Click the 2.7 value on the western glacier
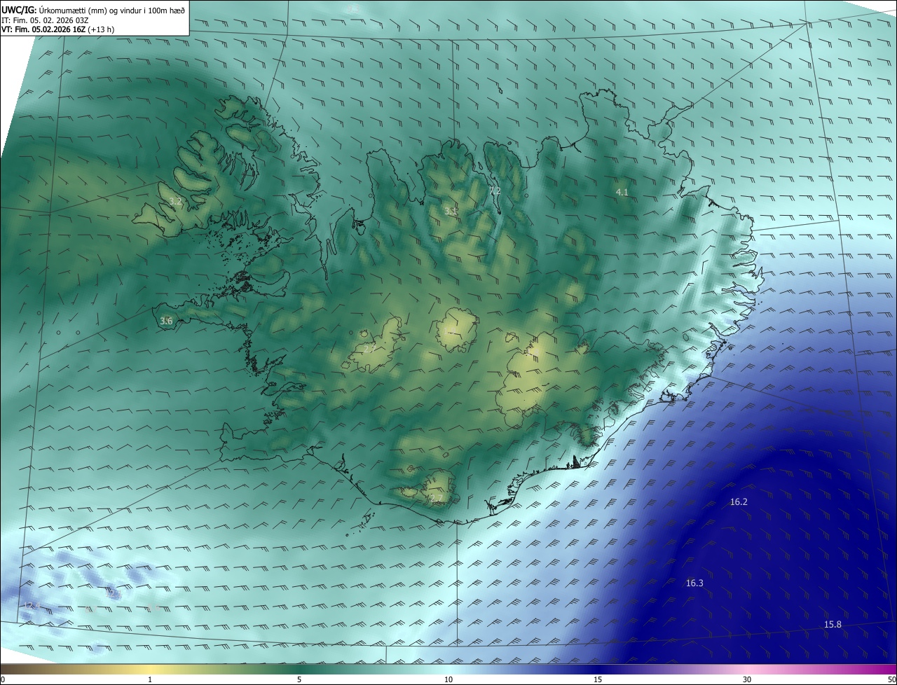Image resolution: width=897 pixels, height=685 pixels. (370, 349)
